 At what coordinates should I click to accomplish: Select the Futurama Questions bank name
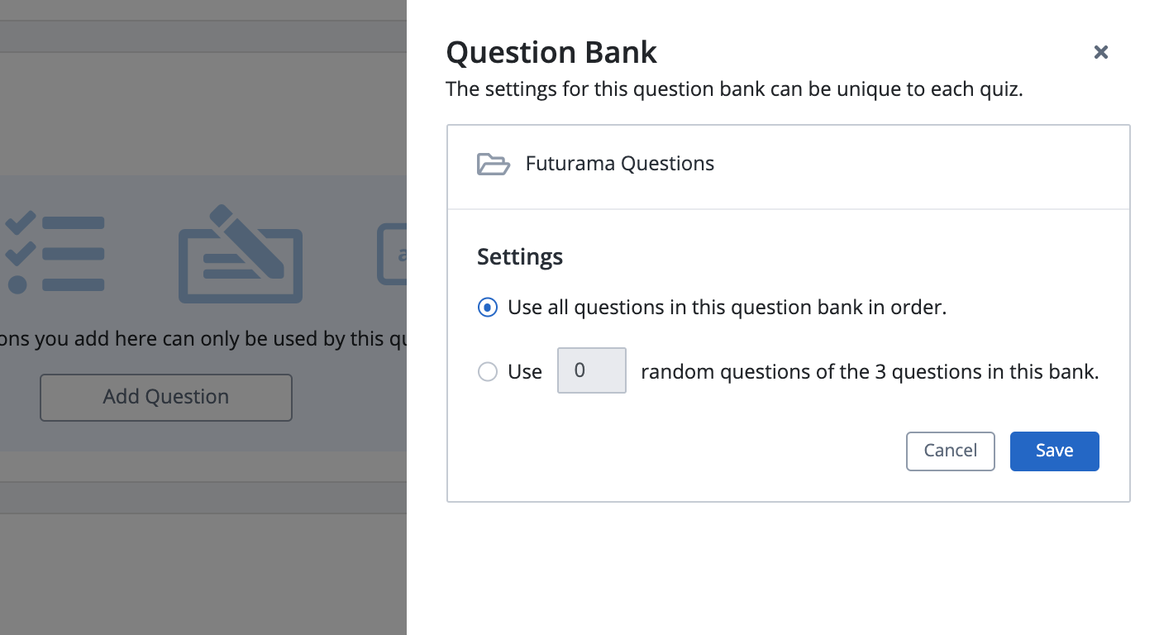point(619,164)
